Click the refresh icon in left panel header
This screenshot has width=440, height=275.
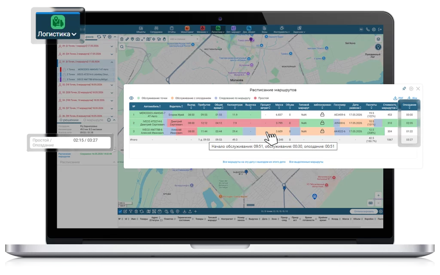(x=99, y=37)
